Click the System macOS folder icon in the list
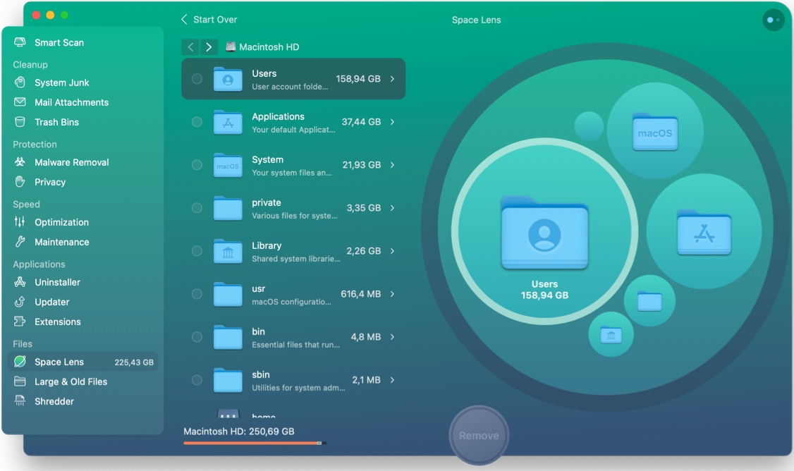The height and width of the screenshot is (471, 794). coord(228,165)
